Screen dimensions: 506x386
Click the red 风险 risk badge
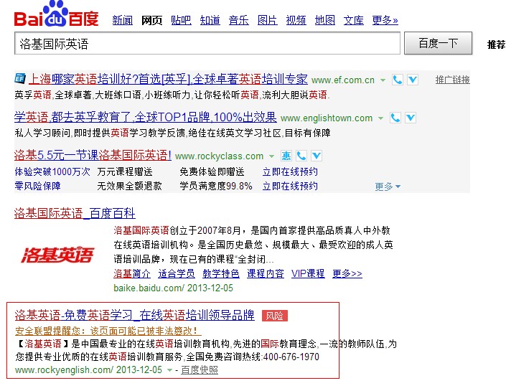pos(275,316)
